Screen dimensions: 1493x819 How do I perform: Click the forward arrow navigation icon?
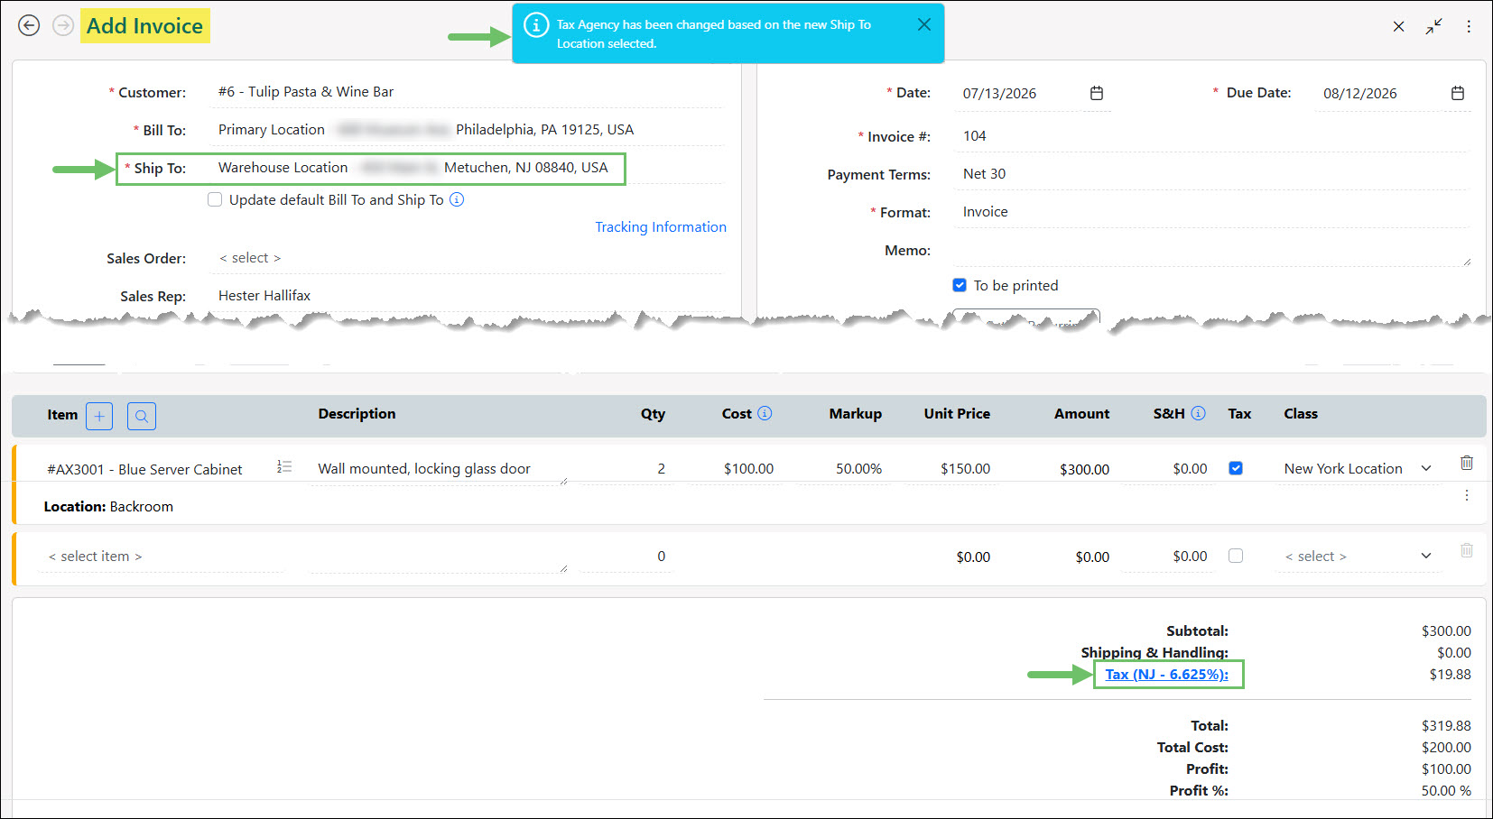pos(63,25)
